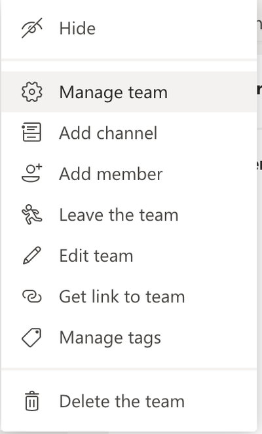Select Edit team menu entry

tap(129, 255)
